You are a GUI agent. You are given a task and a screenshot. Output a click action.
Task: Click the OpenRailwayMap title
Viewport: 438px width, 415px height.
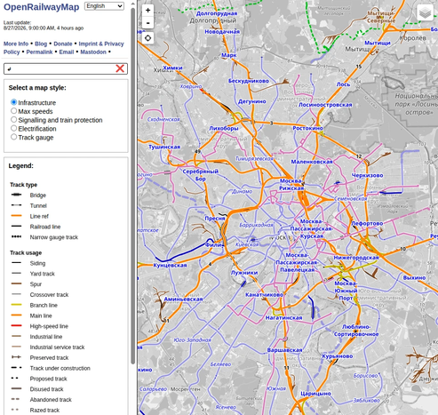tap(42, 7)
